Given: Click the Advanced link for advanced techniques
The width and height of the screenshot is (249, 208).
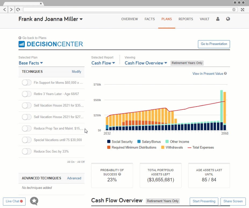Looking at the screenshot, I should [x=74, y=178].
